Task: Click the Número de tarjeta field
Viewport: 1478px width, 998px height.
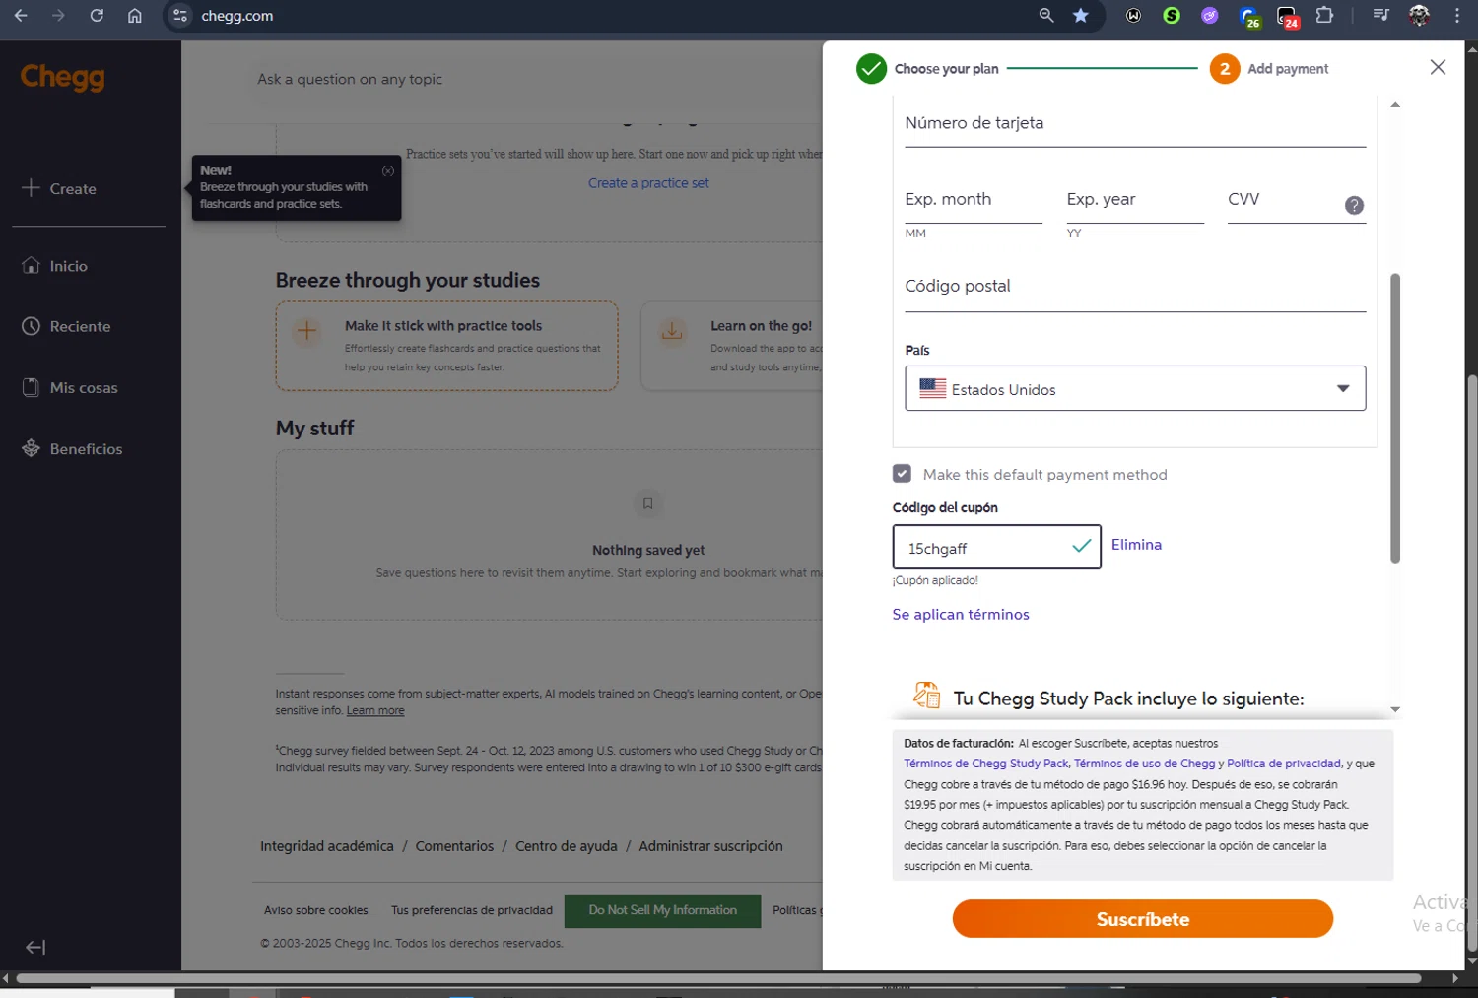Action: [1135, 124]
